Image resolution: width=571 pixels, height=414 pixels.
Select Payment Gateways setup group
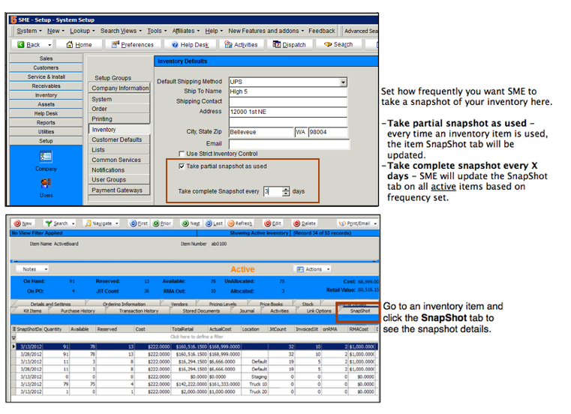119,190
